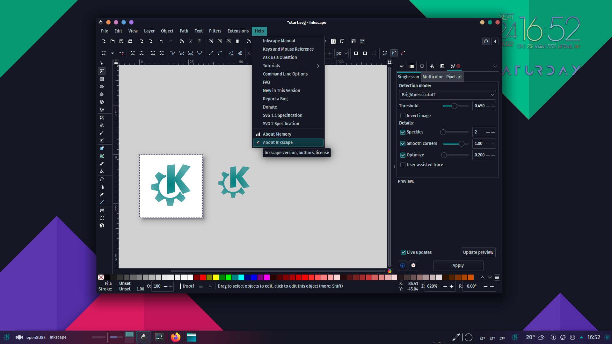The height and width of the screenshot is (344, 612).
Task: Open the px units dropdown
Action: (x=342, y=53)
